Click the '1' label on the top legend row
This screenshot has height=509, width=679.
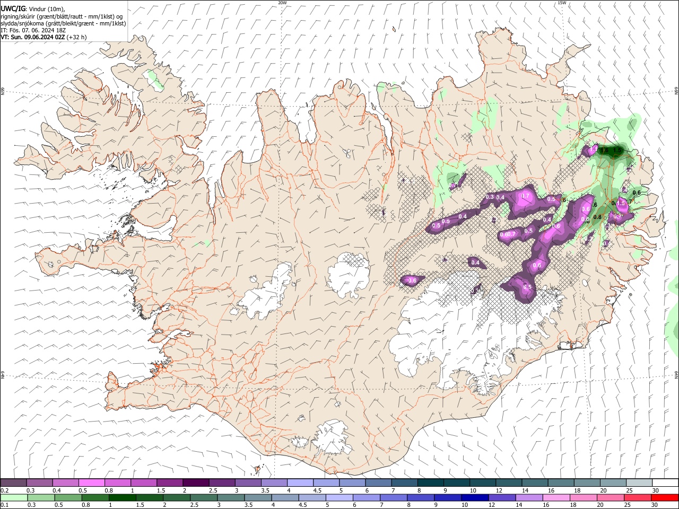[132, 490]
